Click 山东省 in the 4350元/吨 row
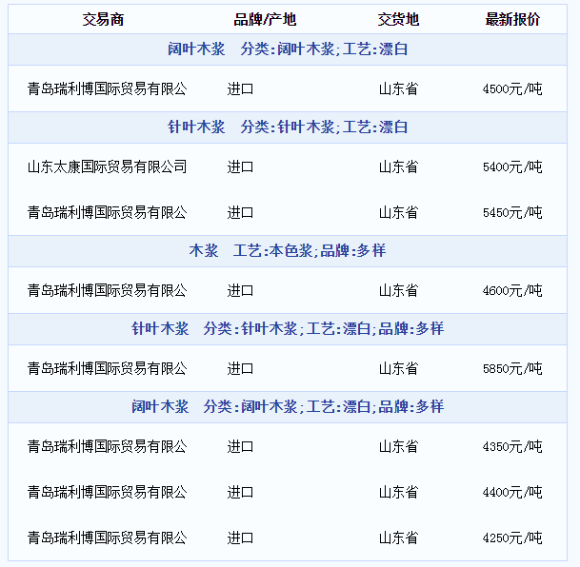Screen dimensions: 580x567 pos(398,446)
